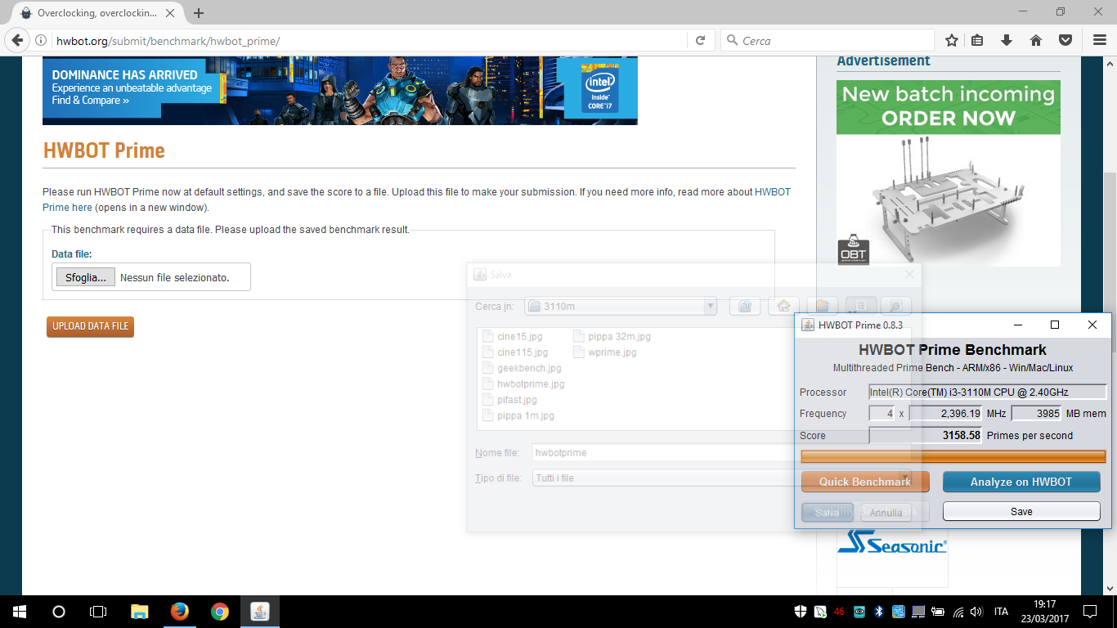Select cine115.jpg in file list
This screenshot has height=628, width=1117.
click(515, 352)
